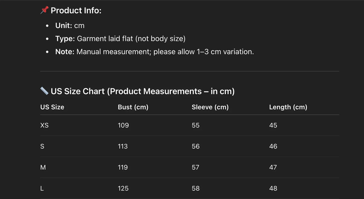Click the ruler icon beside US Size Chart
This screenshot has height=199, width=364.
tap(44, 91)
